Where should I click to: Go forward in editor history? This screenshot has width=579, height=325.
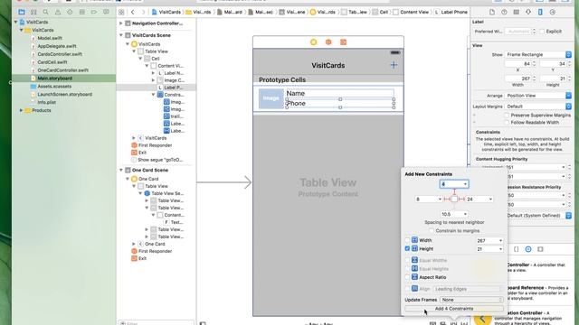tap(143, 12)
